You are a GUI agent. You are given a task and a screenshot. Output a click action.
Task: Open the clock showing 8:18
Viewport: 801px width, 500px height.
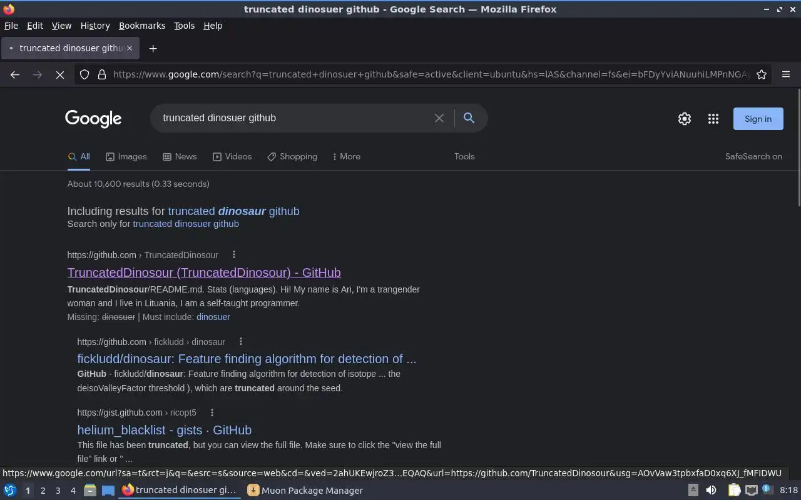789,491
